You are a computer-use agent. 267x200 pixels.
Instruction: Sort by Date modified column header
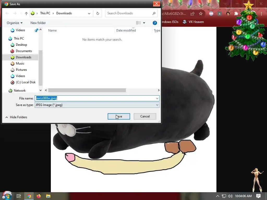(126, 30)
